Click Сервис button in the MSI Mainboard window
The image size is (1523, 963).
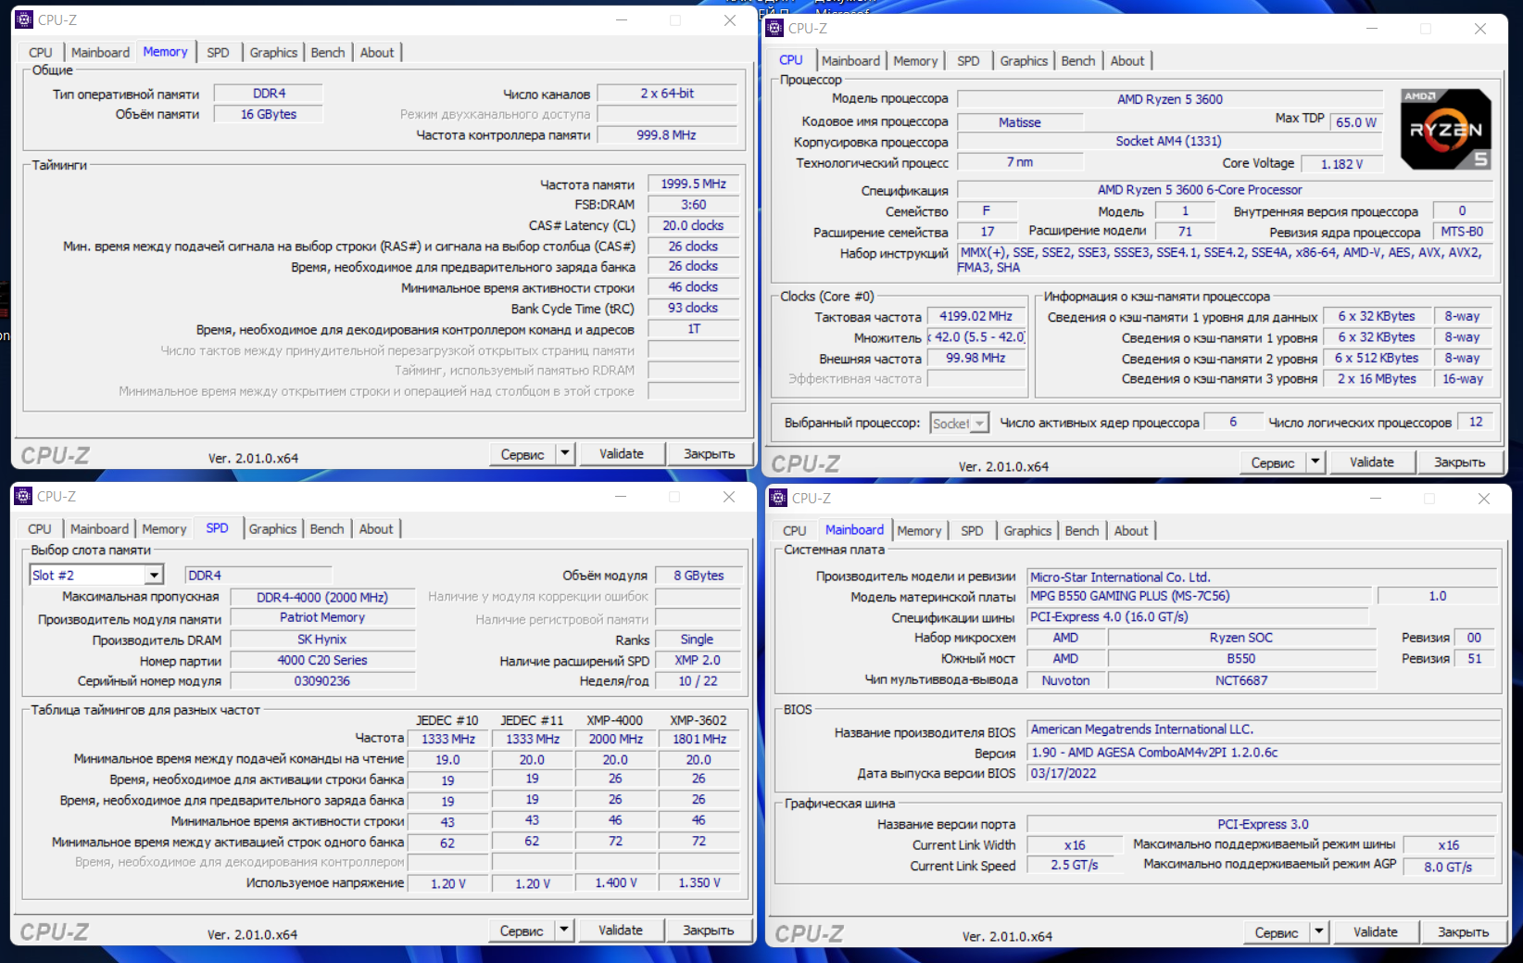[x=1277, y=932]
